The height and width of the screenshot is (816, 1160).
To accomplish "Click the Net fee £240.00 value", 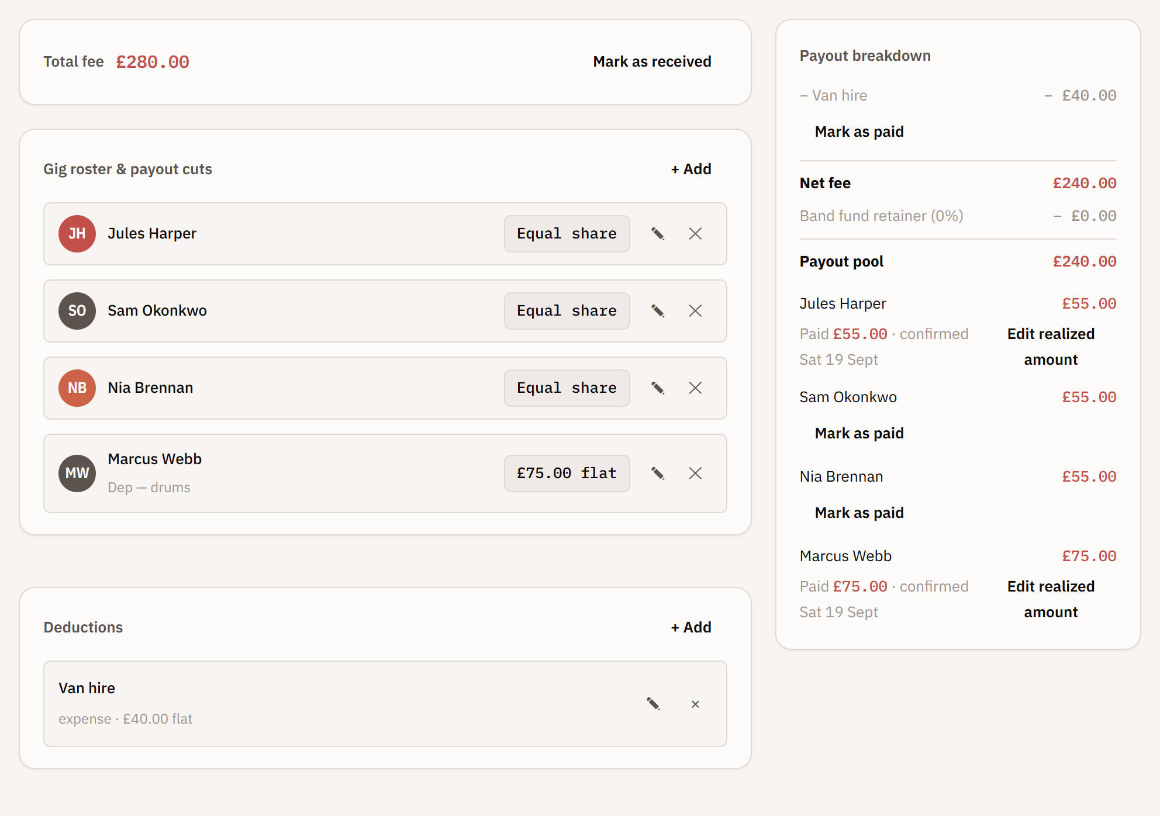I will 1085,184.
